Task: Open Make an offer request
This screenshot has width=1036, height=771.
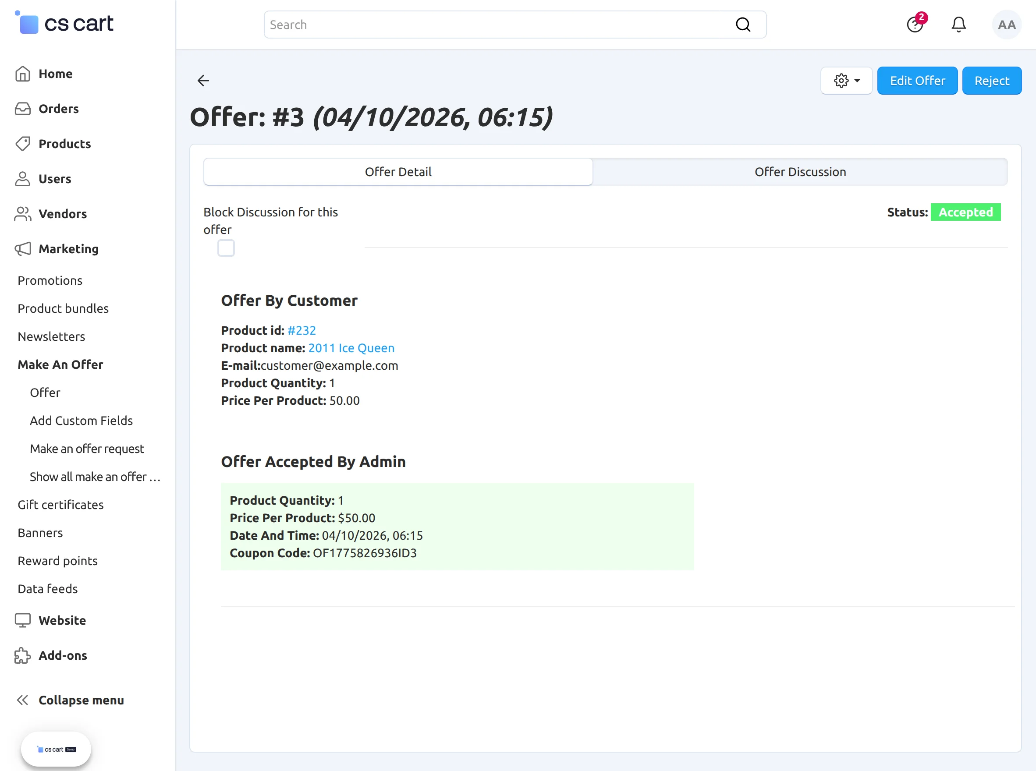Action: pos(87,449)
